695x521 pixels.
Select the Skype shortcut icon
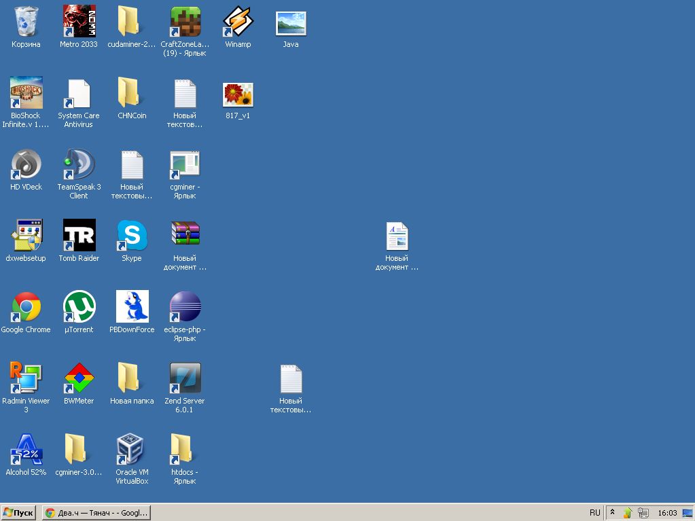tap(132, 235)
